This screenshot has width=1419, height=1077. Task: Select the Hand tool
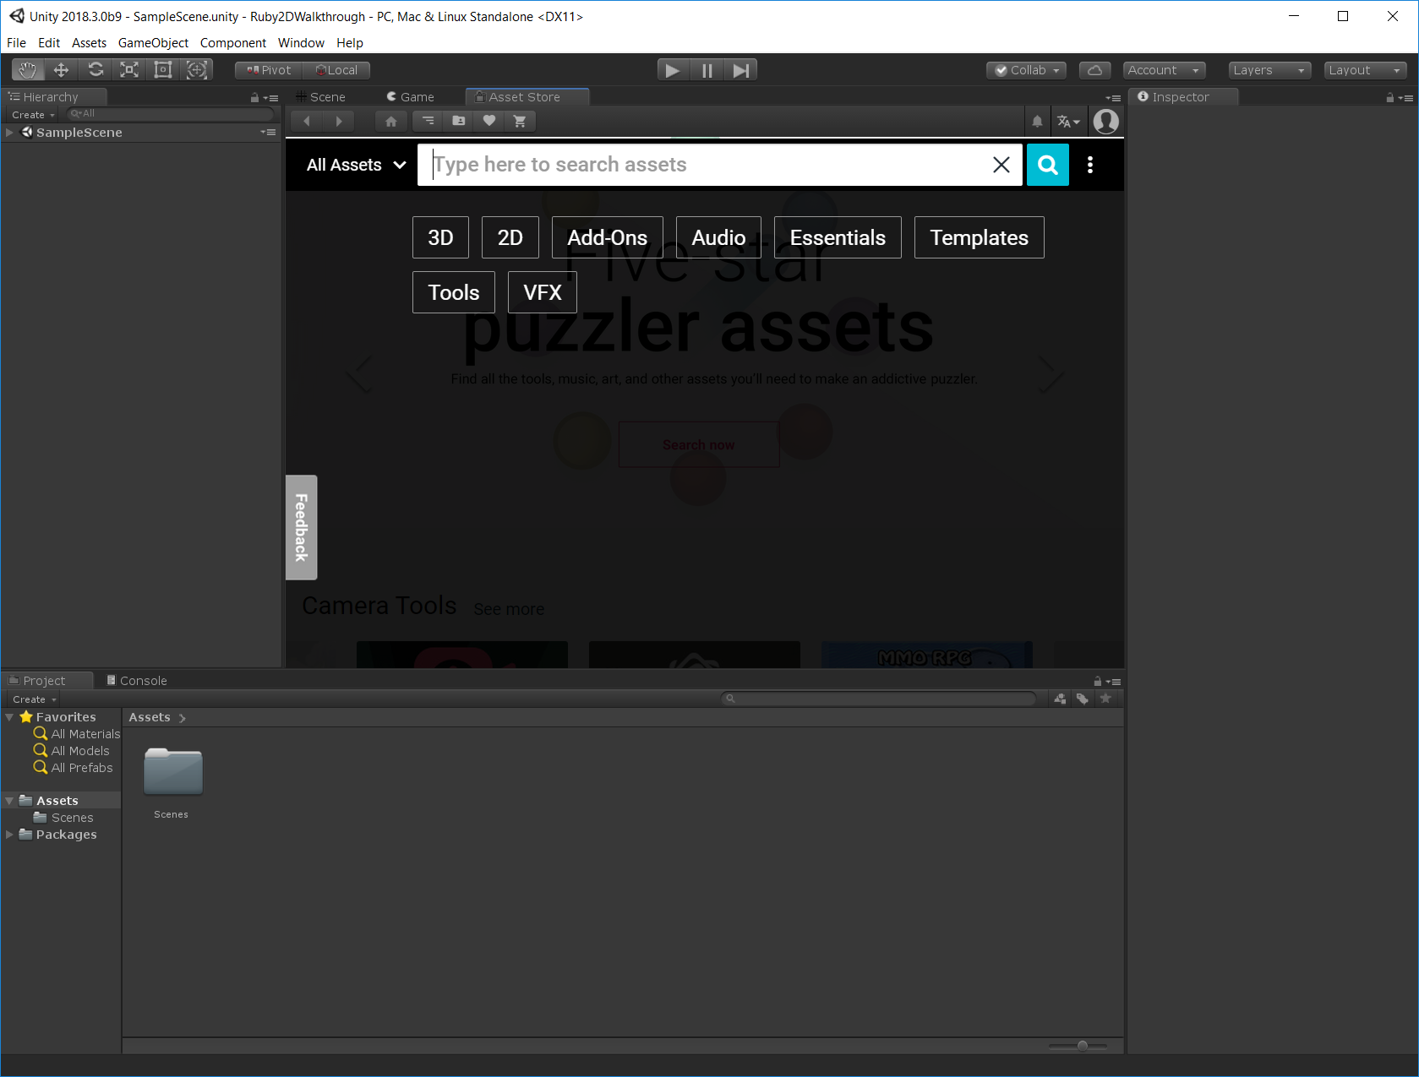click(28, 70)
